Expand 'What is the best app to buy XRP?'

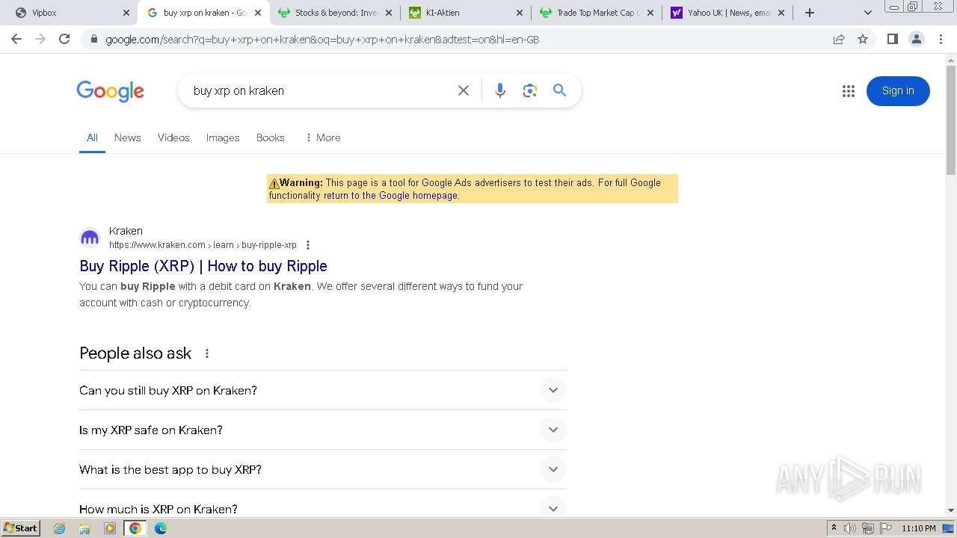(323, 469)
